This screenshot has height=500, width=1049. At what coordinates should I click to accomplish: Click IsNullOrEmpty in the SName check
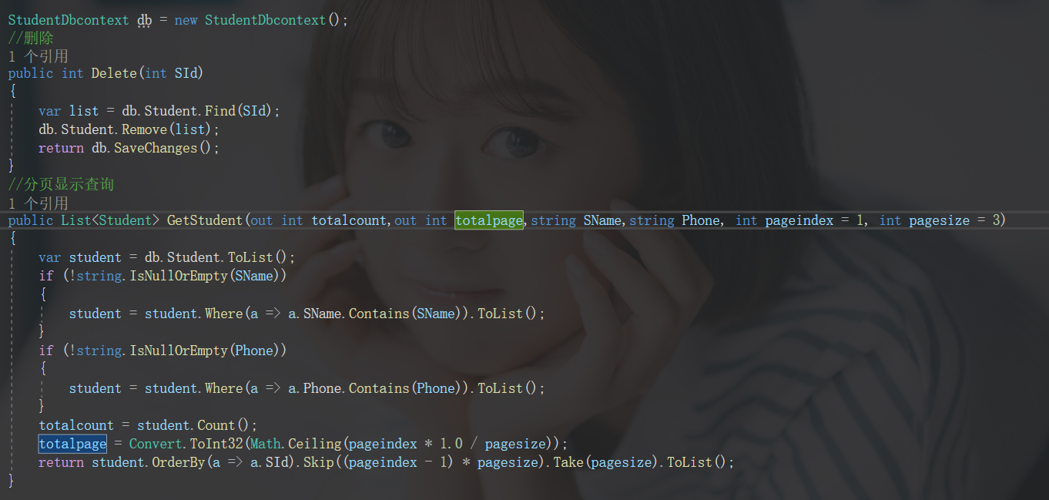179,276
